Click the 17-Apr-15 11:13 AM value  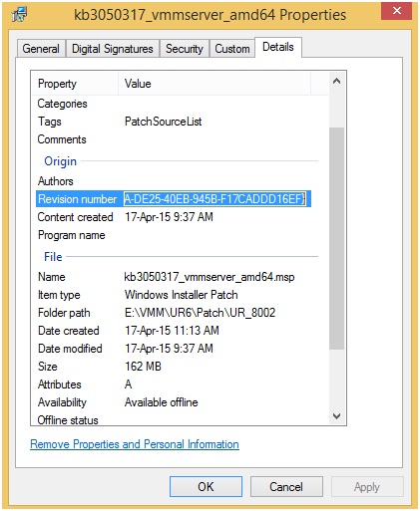click(x=172, y=331)
